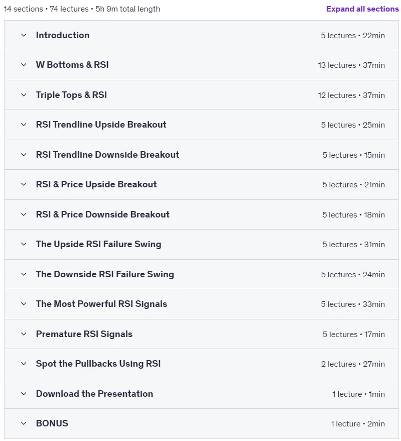Open Spot the Pullbacks Using RSI section

click(x=201, y=364)
